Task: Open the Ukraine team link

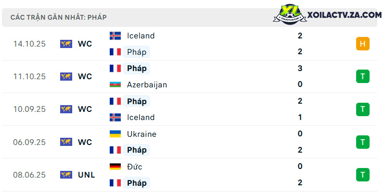Action: tap(141, 134)
